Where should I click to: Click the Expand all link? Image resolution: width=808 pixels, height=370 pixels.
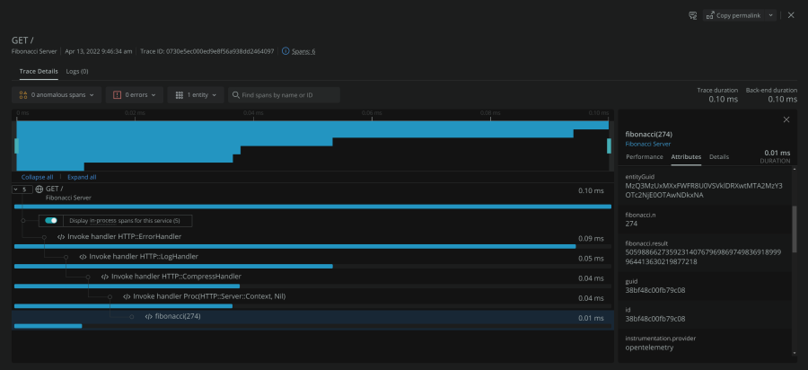[x=82, y=177]
